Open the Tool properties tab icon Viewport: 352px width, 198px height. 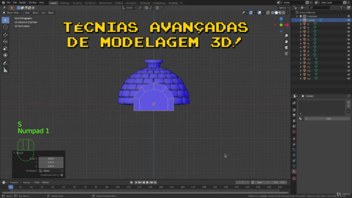tap(294, 103)
